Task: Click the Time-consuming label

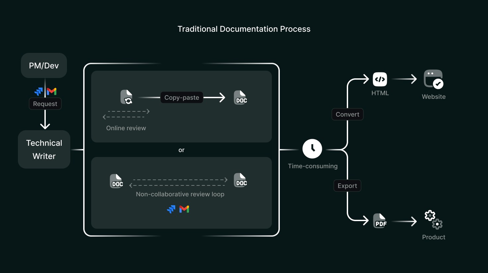Action: [313, 166]
